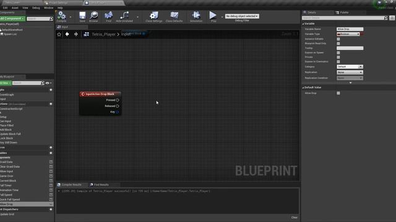Viewport: 396px width, 222px height.
Task: Open the debug object selector dropdown
Action: click(242, 16)
